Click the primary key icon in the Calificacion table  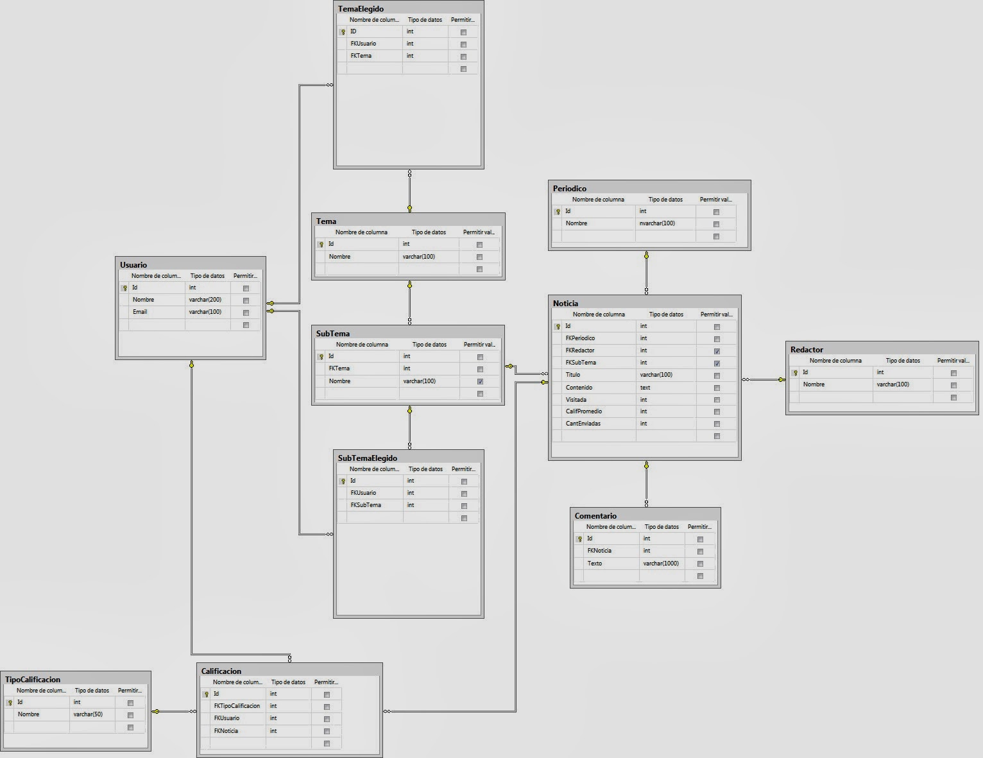206,694
